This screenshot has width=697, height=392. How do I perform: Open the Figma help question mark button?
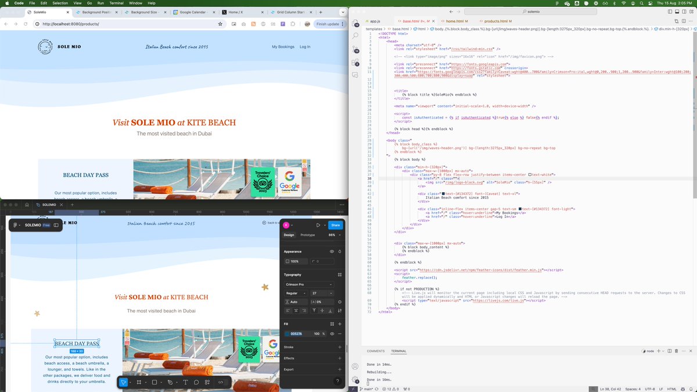click(337, 382)
